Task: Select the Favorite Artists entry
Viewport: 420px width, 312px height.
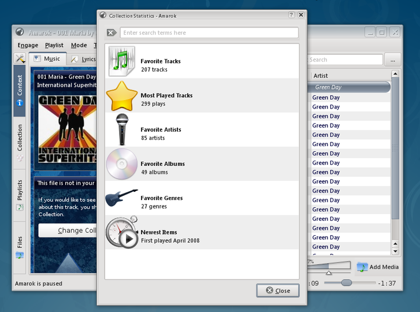Action: (x=202, y=129)
